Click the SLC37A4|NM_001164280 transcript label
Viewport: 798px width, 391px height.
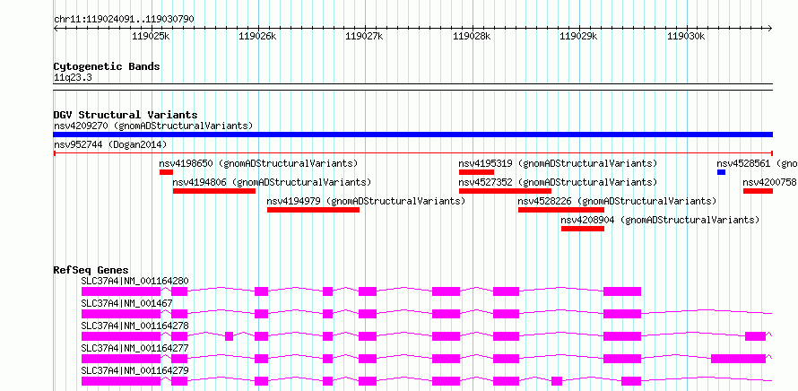134,281
